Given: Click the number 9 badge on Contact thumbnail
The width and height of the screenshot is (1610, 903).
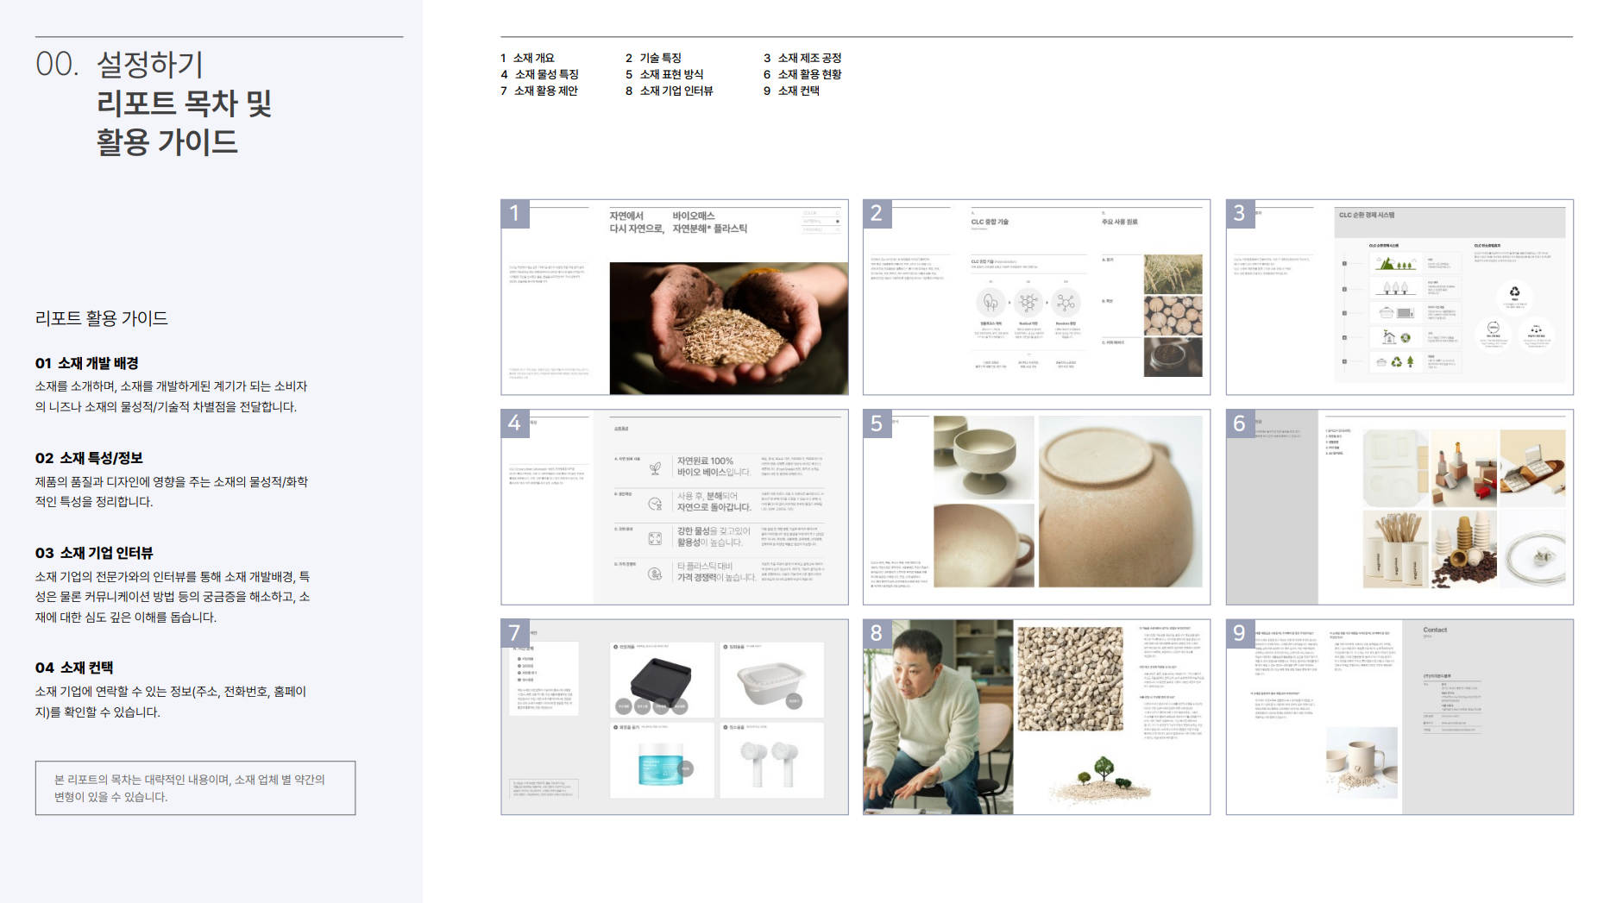Looking at the screenshot, I should click(1240, 633).
